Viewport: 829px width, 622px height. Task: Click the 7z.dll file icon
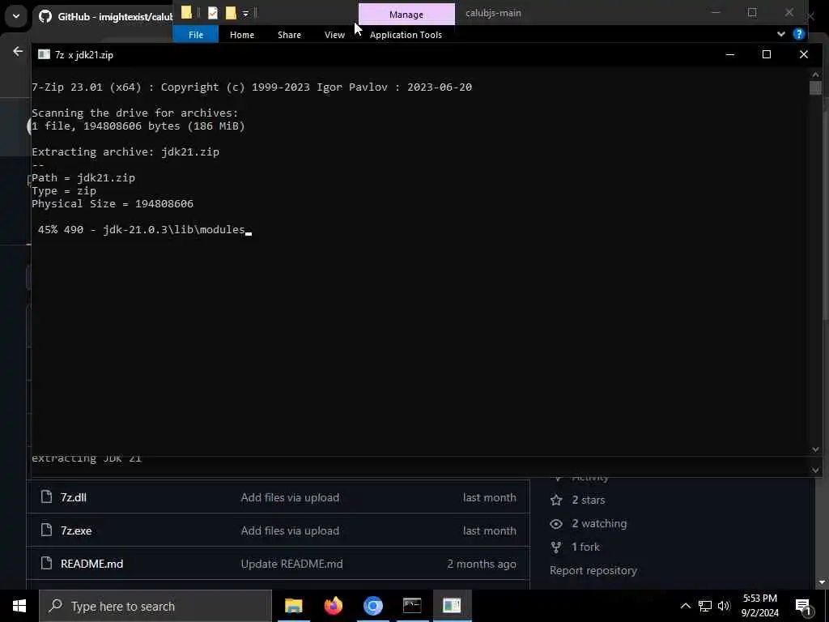coord(46,496)
